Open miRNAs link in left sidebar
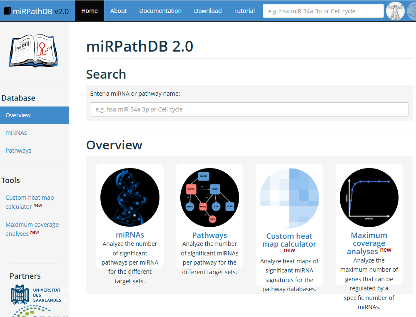Viewport: 416px width, 317px height. click(x=16, y=133)
